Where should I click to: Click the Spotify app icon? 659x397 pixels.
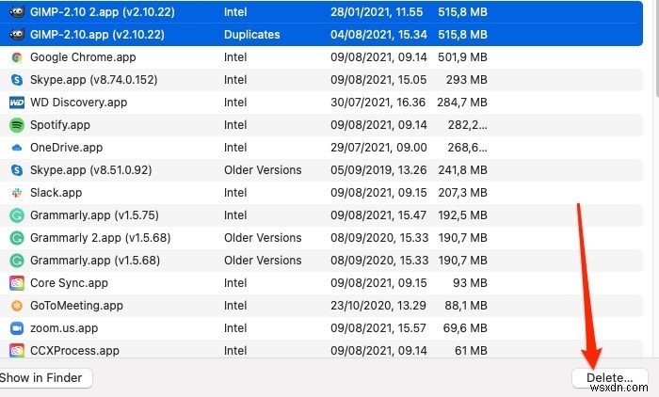(16, 125)
